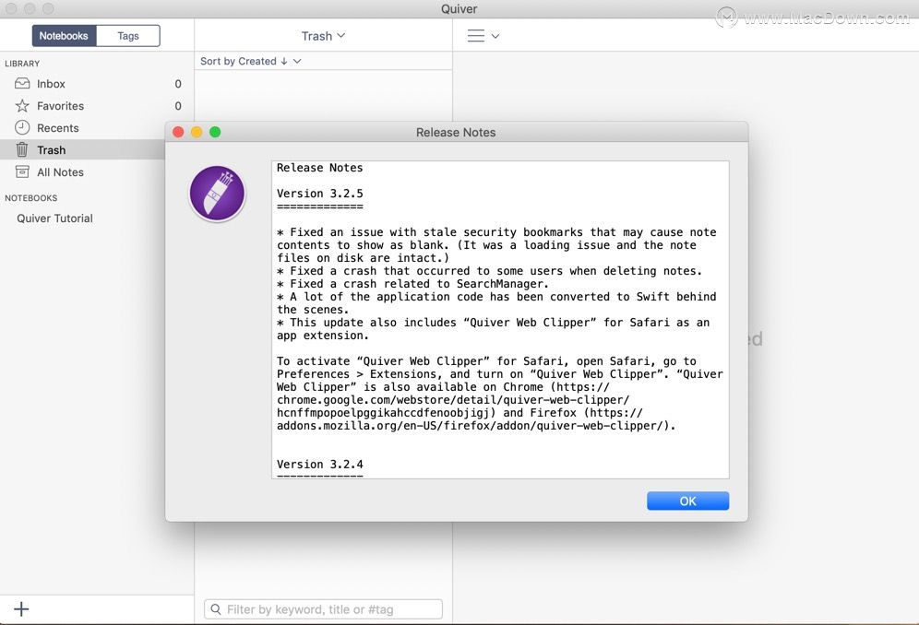Click the Quiver app icon in Release Notes
Viewport: 919px width, 625px height.
217,194
